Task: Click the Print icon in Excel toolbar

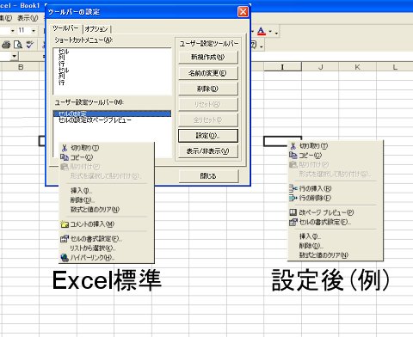Action: point(6,45)
